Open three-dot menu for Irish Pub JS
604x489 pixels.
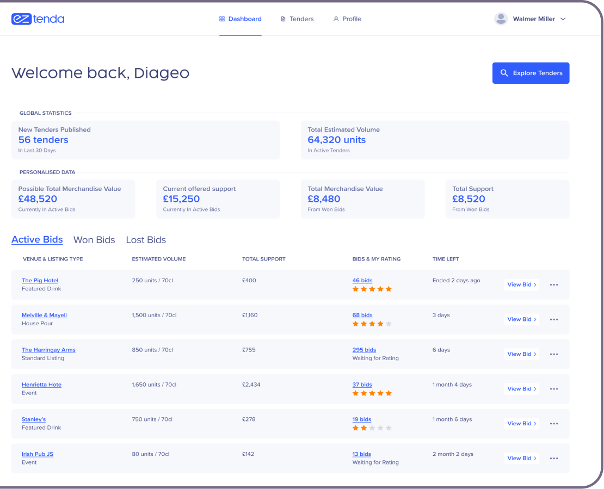pyautogui.click(x=554, y=459)
